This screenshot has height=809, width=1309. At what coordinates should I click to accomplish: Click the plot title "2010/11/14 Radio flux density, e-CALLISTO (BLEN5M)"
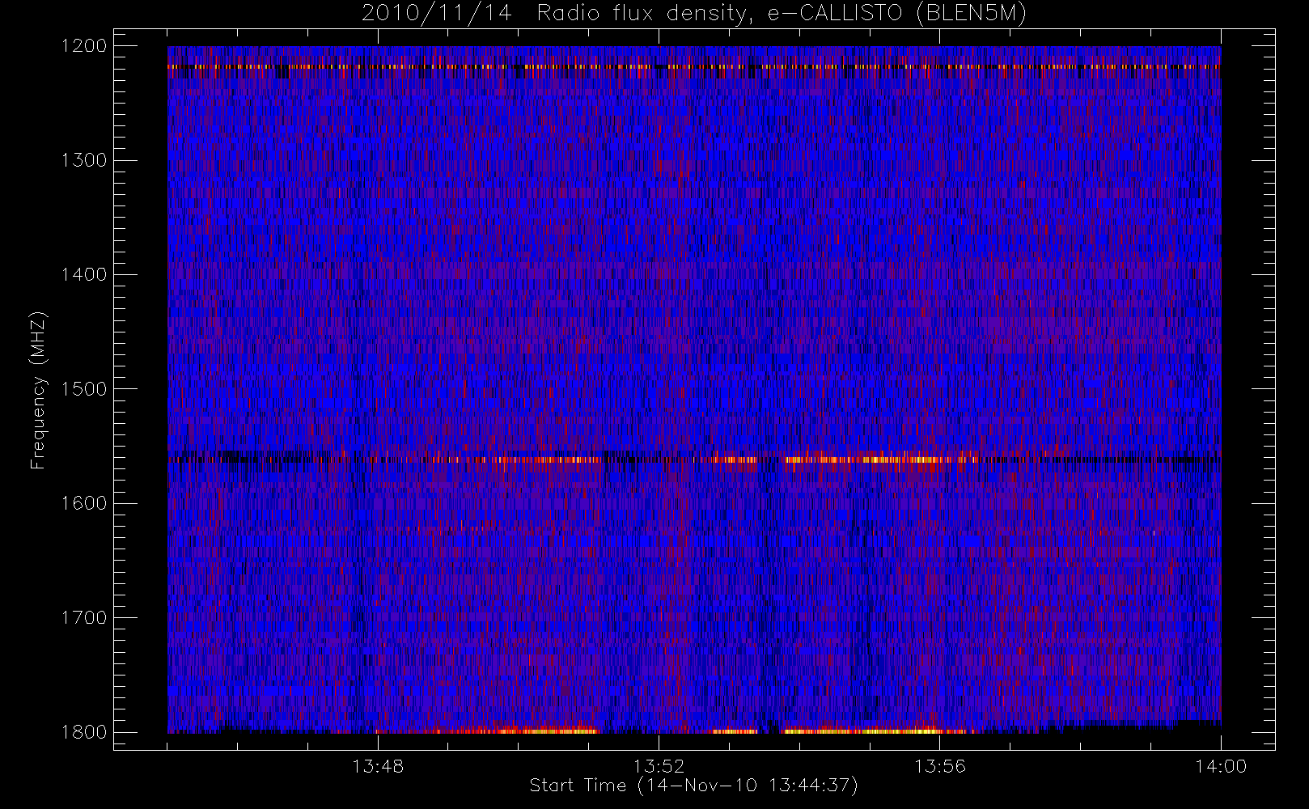click(693, 13)
